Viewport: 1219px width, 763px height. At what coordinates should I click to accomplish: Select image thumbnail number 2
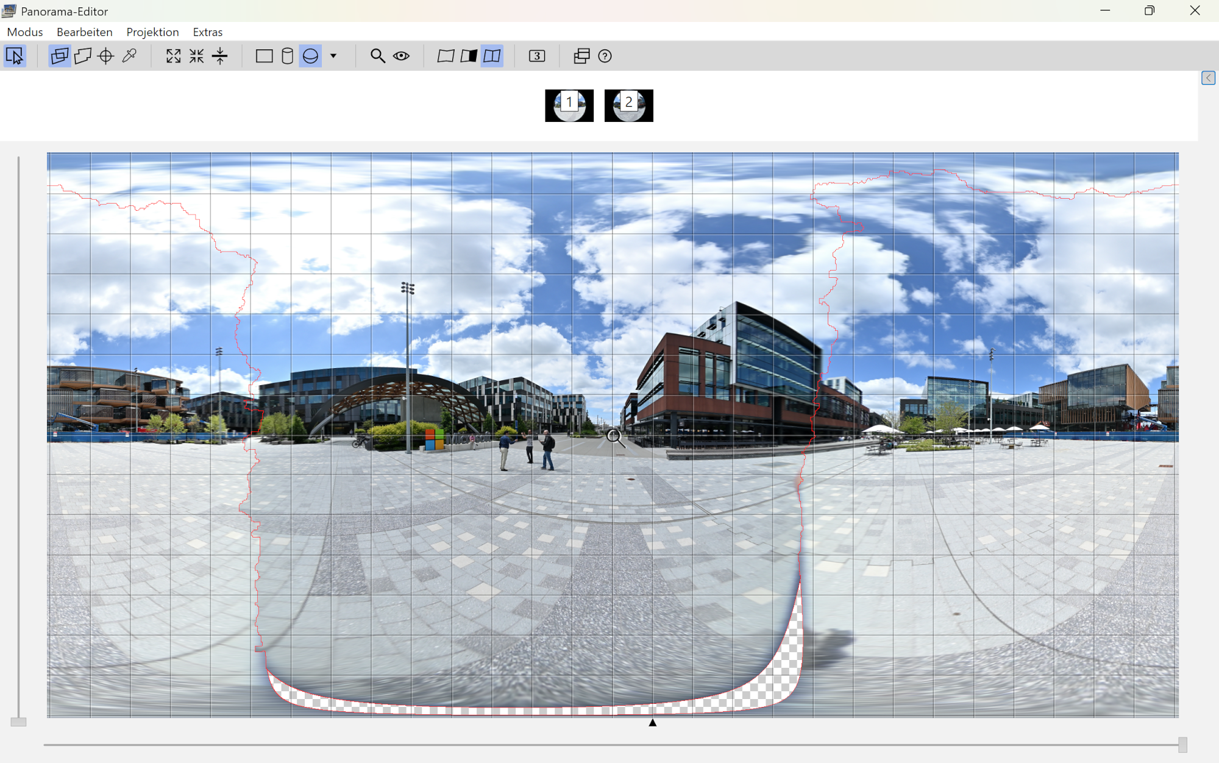pos(628,105)
